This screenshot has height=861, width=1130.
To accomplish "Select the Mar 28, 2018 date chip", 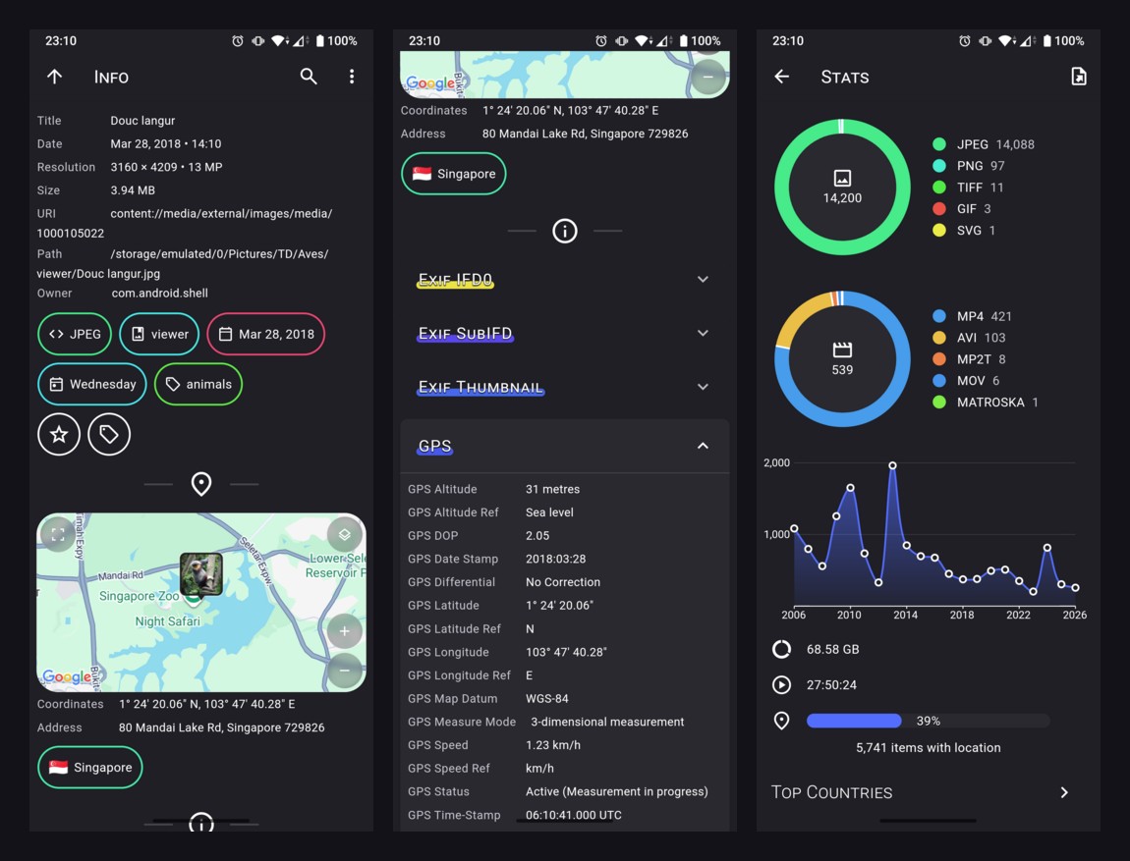I will 266,334.
